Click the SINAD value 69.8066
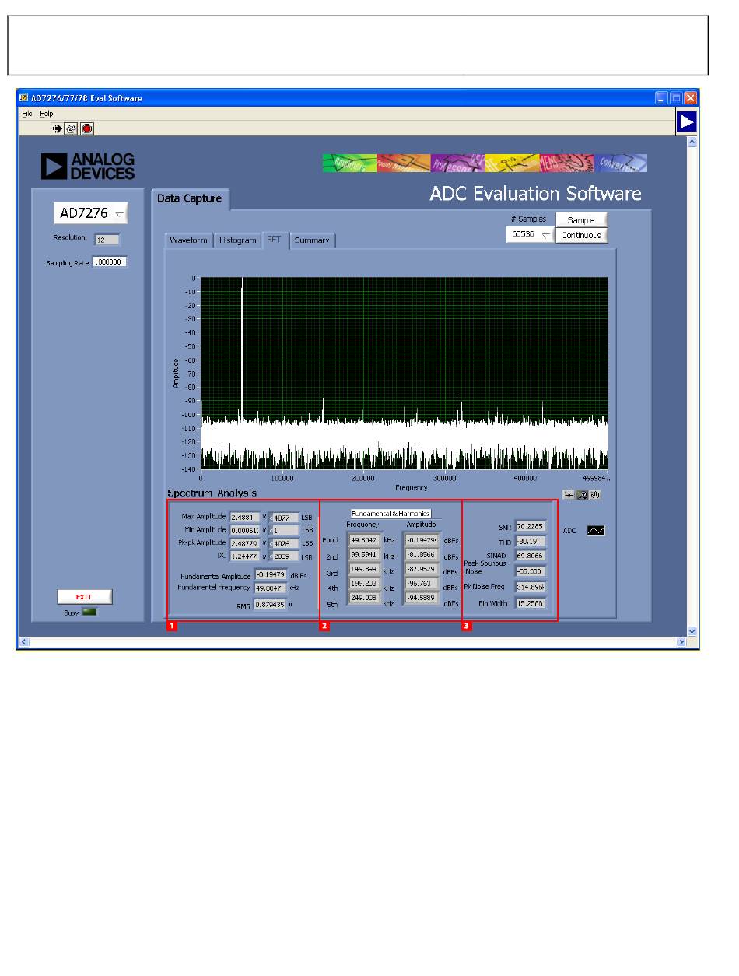The image size is (739, 976). coord(531,556)
